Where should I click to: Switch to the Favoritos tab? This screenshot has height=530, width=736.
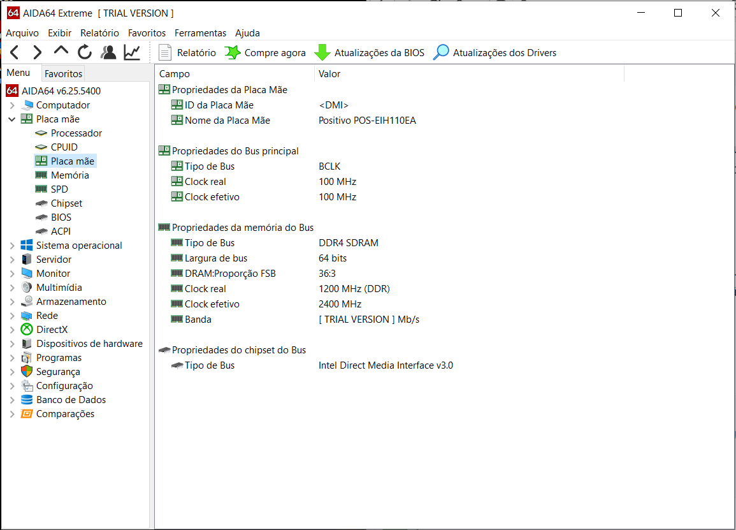tap(63, 73)
